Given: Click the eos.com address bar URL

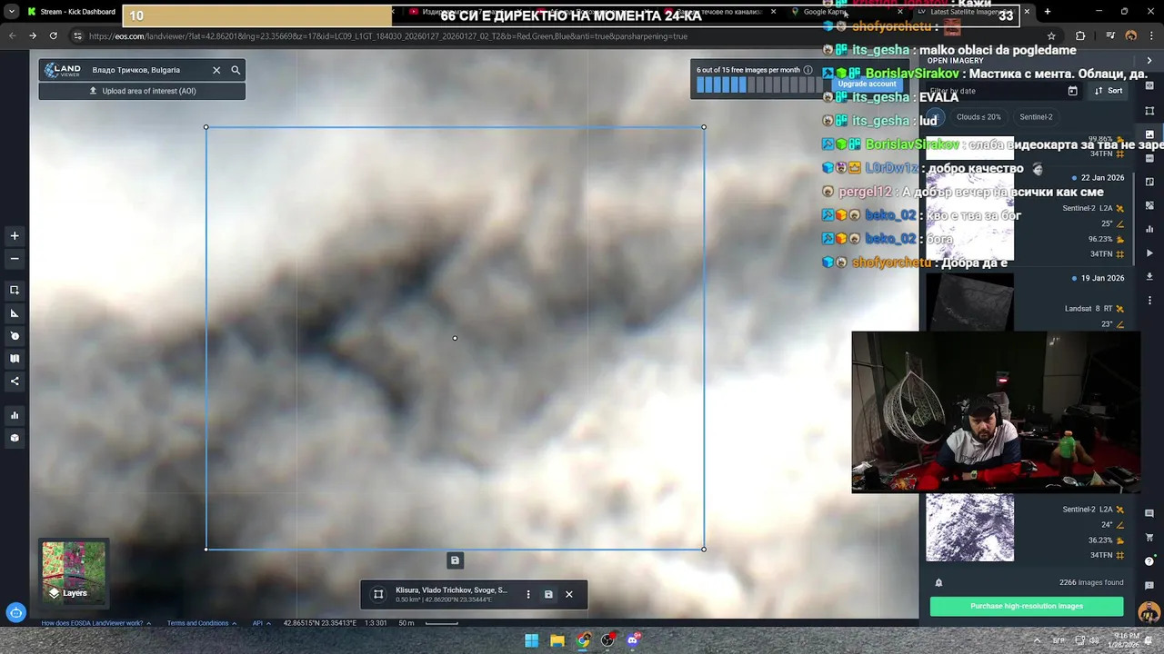Looking at the screenshot, I should pyautogui.click(x=388, y=36).
